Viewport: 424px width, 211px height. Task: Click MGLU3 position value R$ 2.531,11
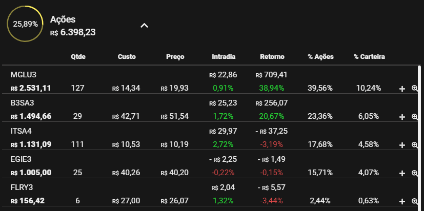pos(31,88)
